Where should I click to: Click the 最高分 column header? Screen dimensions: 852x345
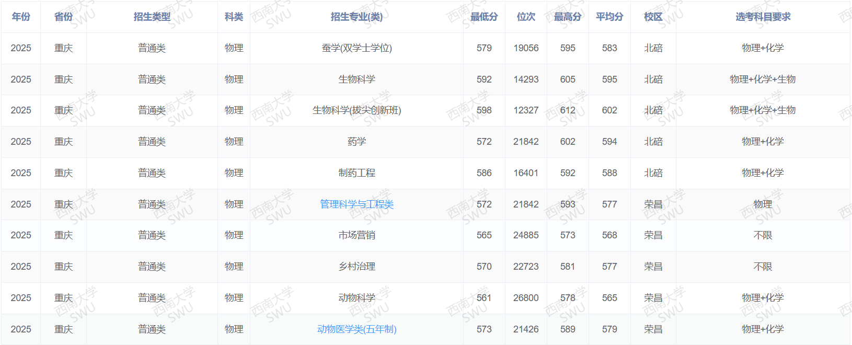[x=568, y=17]
